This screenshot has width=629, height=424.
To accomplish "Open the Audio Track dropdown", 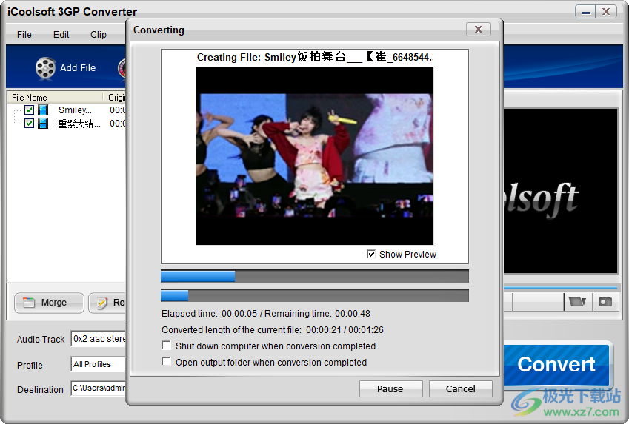I will pos(99,339).
